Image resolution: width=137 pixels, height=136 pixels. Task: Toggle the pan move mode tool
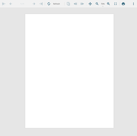90,4
